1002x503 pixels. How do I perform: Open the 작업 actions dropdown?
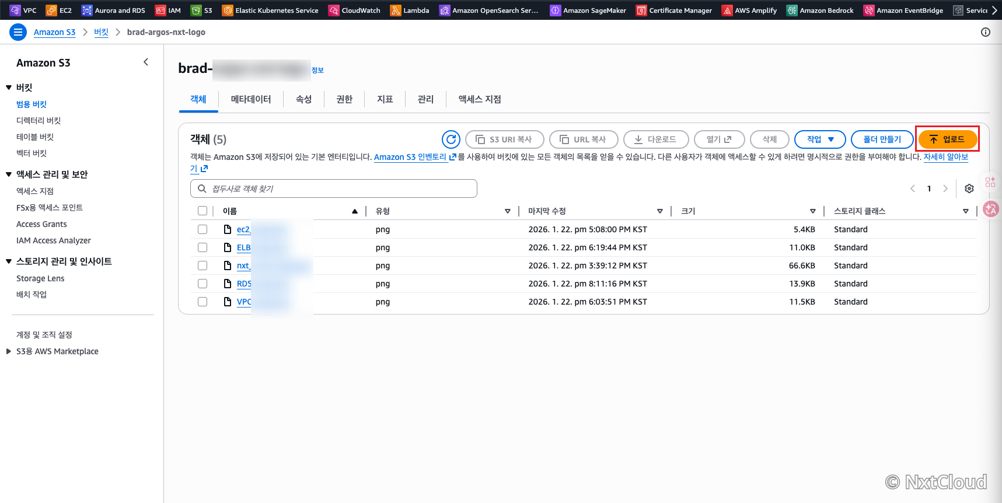[820, 139]
